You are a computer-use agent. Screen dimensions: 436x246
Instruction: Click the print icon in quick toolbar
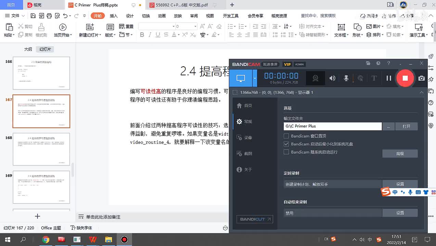(x=49, y=16)
